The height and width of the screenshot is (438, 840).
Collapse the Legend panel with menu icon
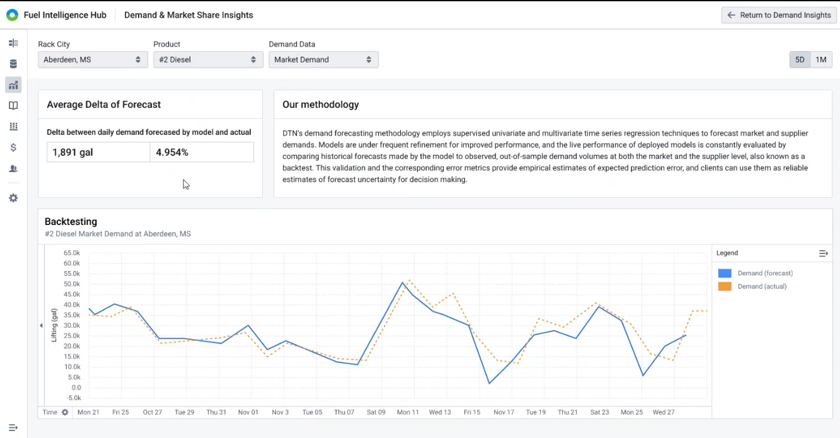tap(823, 253)
